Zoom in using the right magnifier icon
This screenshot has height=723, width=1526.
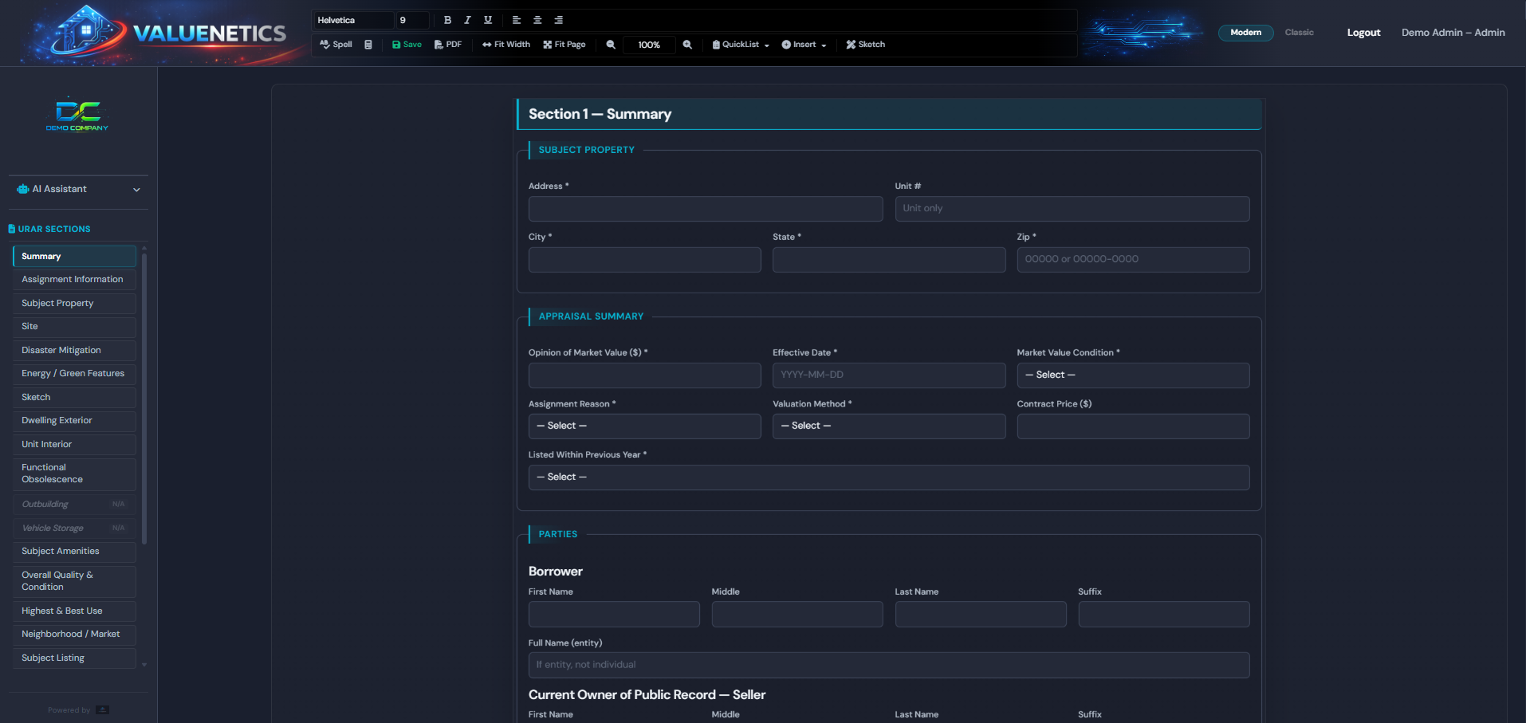pos(687,45)
